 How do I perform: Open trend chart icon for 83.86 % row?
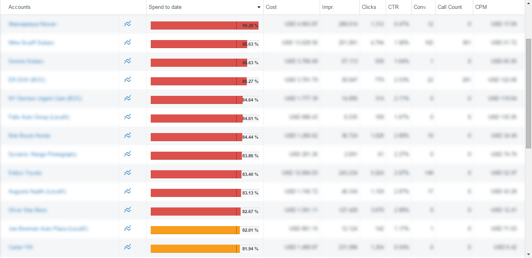(128, 154)
